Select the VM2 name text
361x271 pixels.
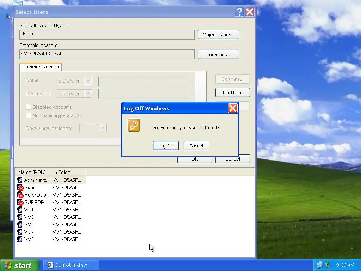click(29, 217)
